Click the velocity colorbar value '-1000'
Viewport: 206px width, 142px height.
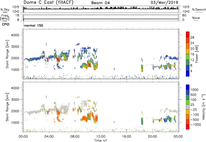pos(195,125)
